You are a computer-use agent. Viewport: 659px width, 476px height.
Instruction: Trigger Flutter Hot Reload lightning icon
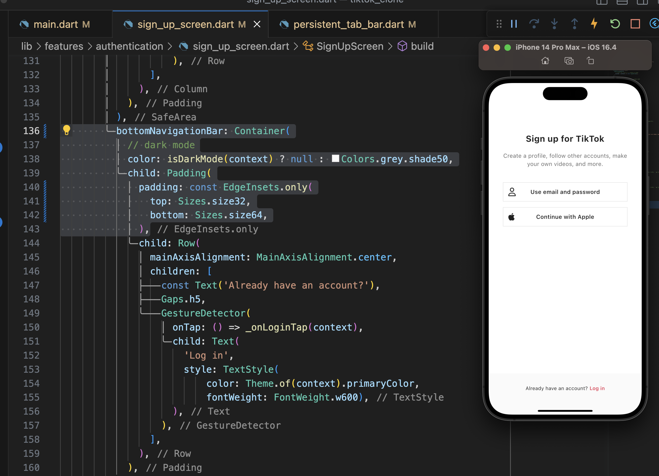coord(594,24)
